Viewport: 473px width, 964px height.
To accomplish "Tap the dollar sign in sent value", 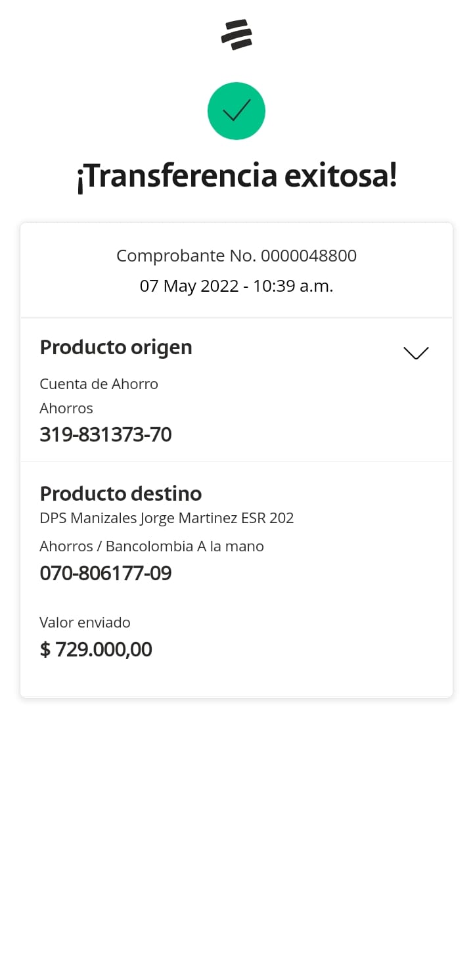I will [45, 650].
